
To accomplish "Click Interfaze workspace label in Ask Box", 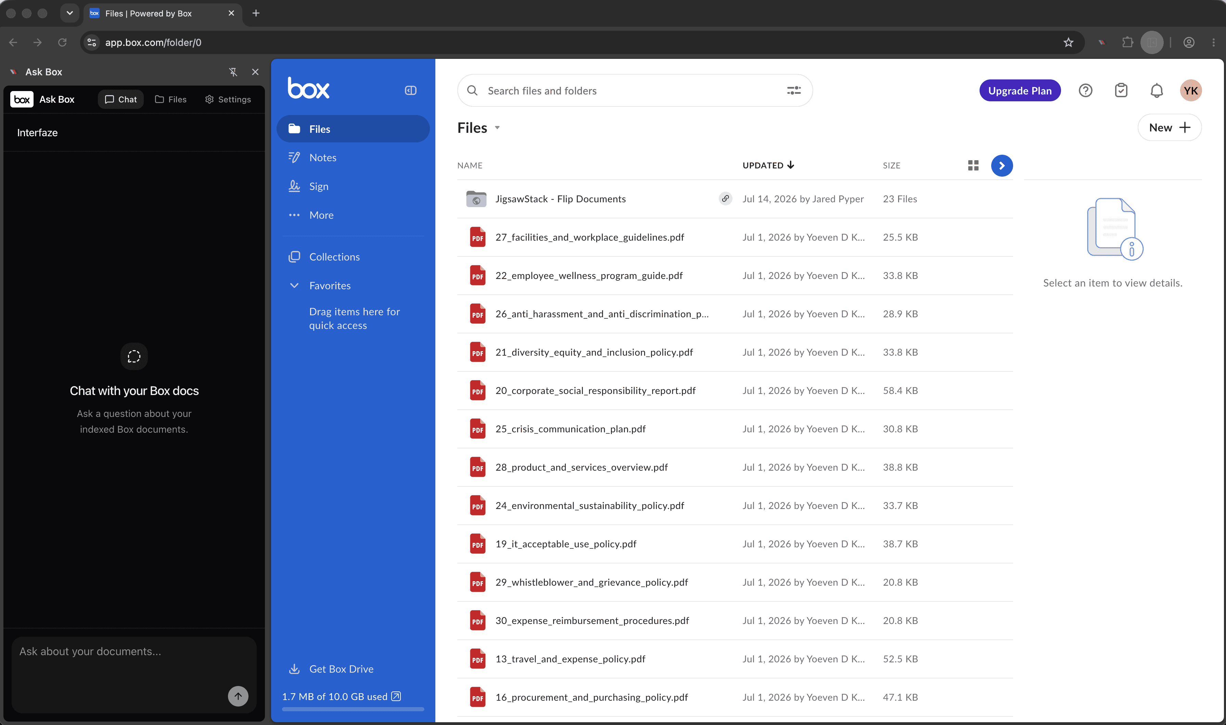I will click(x=37, y=132).
